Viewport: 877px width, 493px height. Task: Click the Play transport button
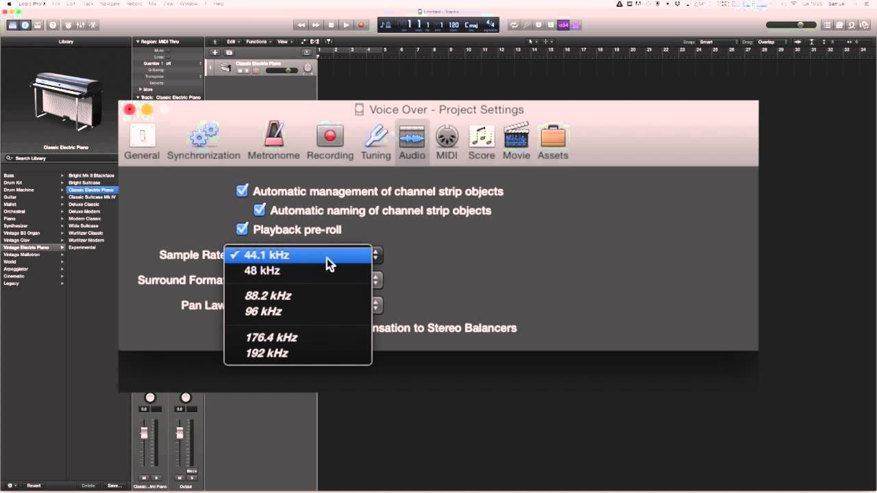click(x=346, y=25)
